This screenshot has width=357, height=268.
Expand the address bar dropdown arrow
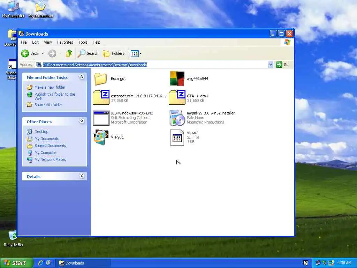pos(271,65)
